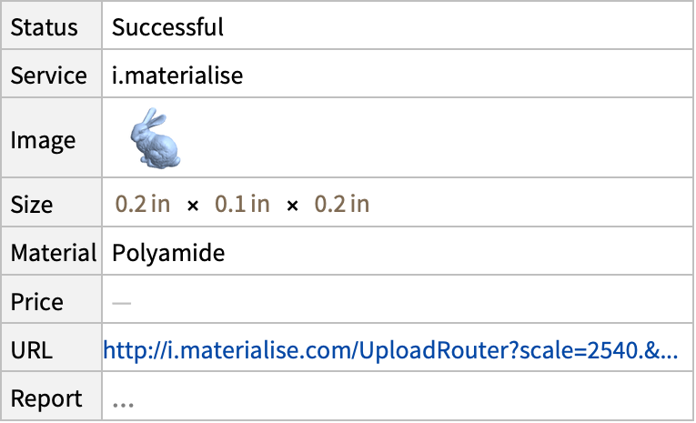
Task: Click the last 0.2 in size quantity
Action: click(x=342, y=204)
